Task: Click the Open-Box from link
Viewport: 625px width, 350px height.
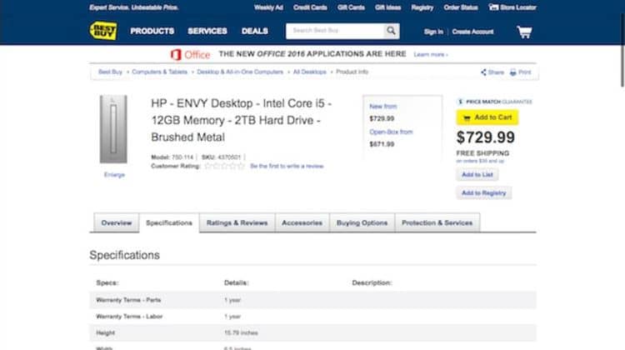Action: tap(391, 132)
